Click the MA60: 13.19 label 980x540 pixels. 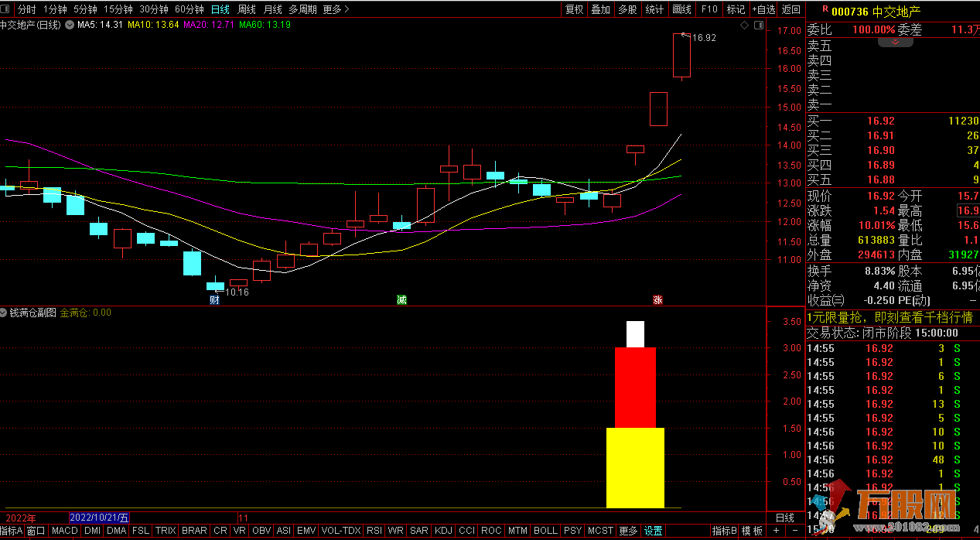pos(265,25)
